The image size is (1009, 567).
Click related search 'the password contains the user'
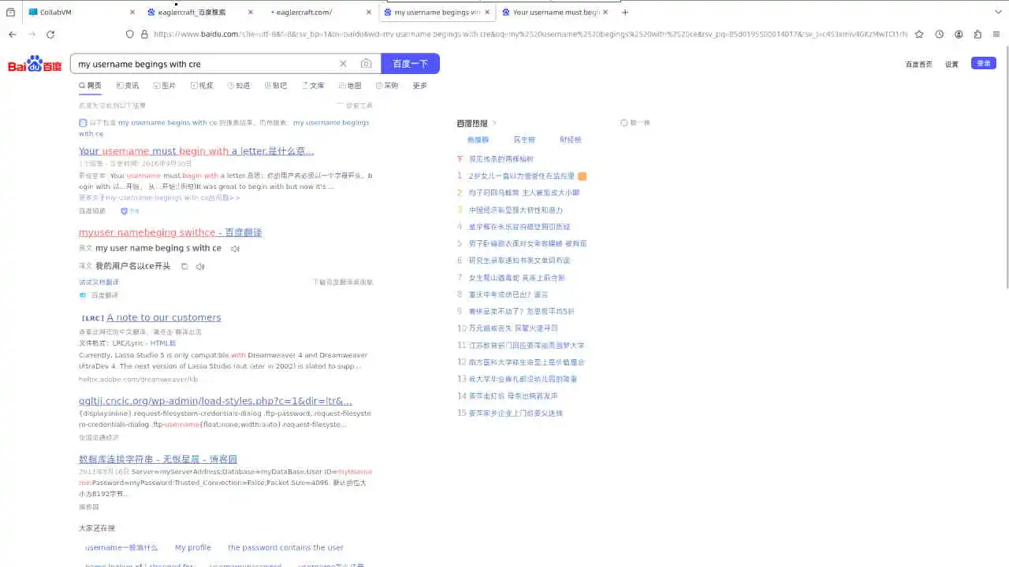(x=285, y=547)
